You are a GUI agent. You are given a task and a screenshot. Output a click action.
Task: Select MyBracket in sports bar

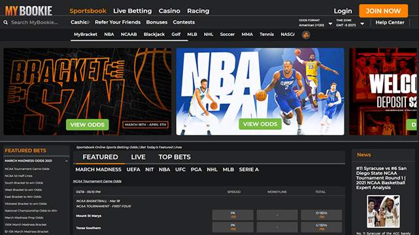click(x=86, y=35)
